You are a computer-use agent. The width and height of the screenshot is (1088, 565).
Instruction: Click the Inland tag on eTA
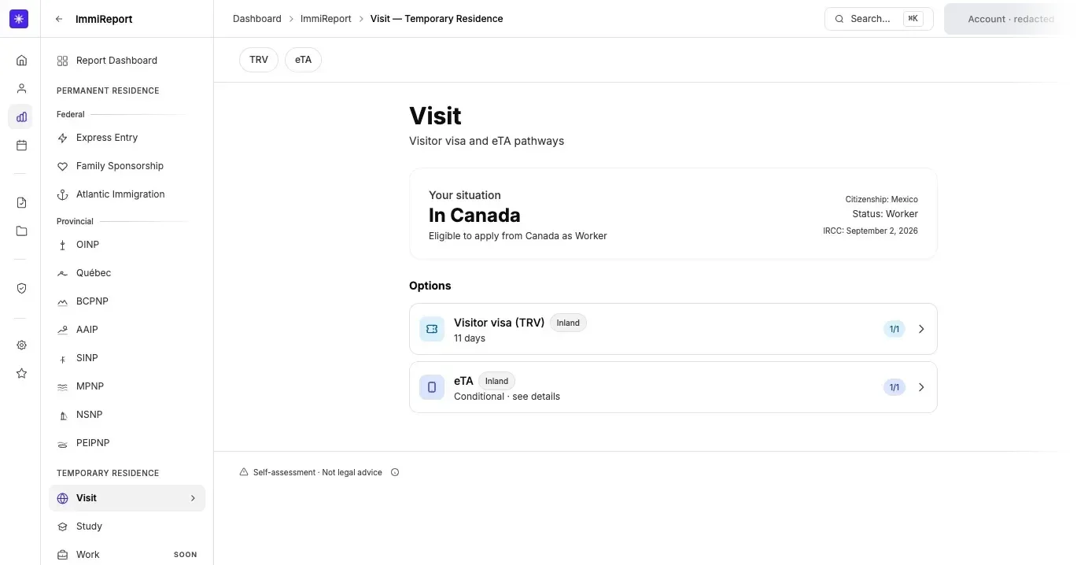[x=496, y=381]
